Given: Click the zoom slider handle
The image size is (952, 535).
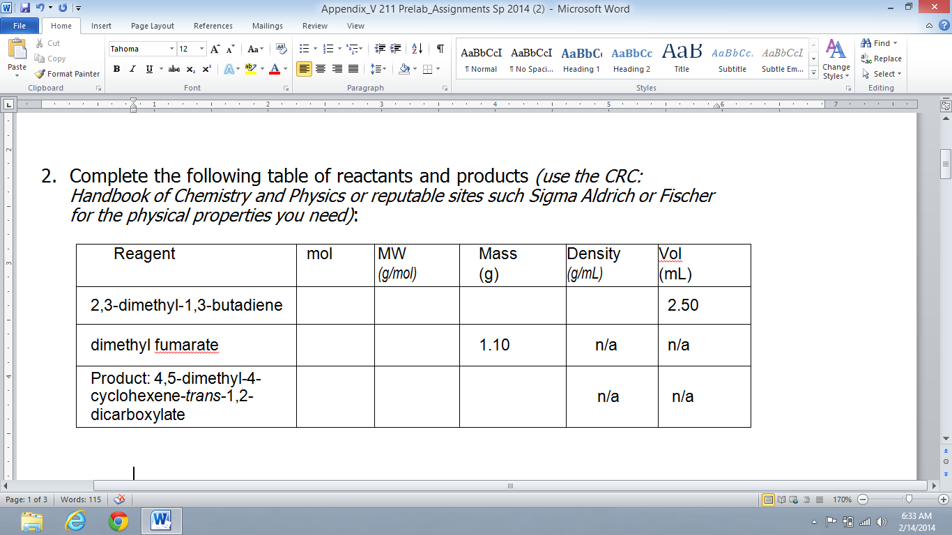Looking at the screenshot, I should click(x=907, y=499).
